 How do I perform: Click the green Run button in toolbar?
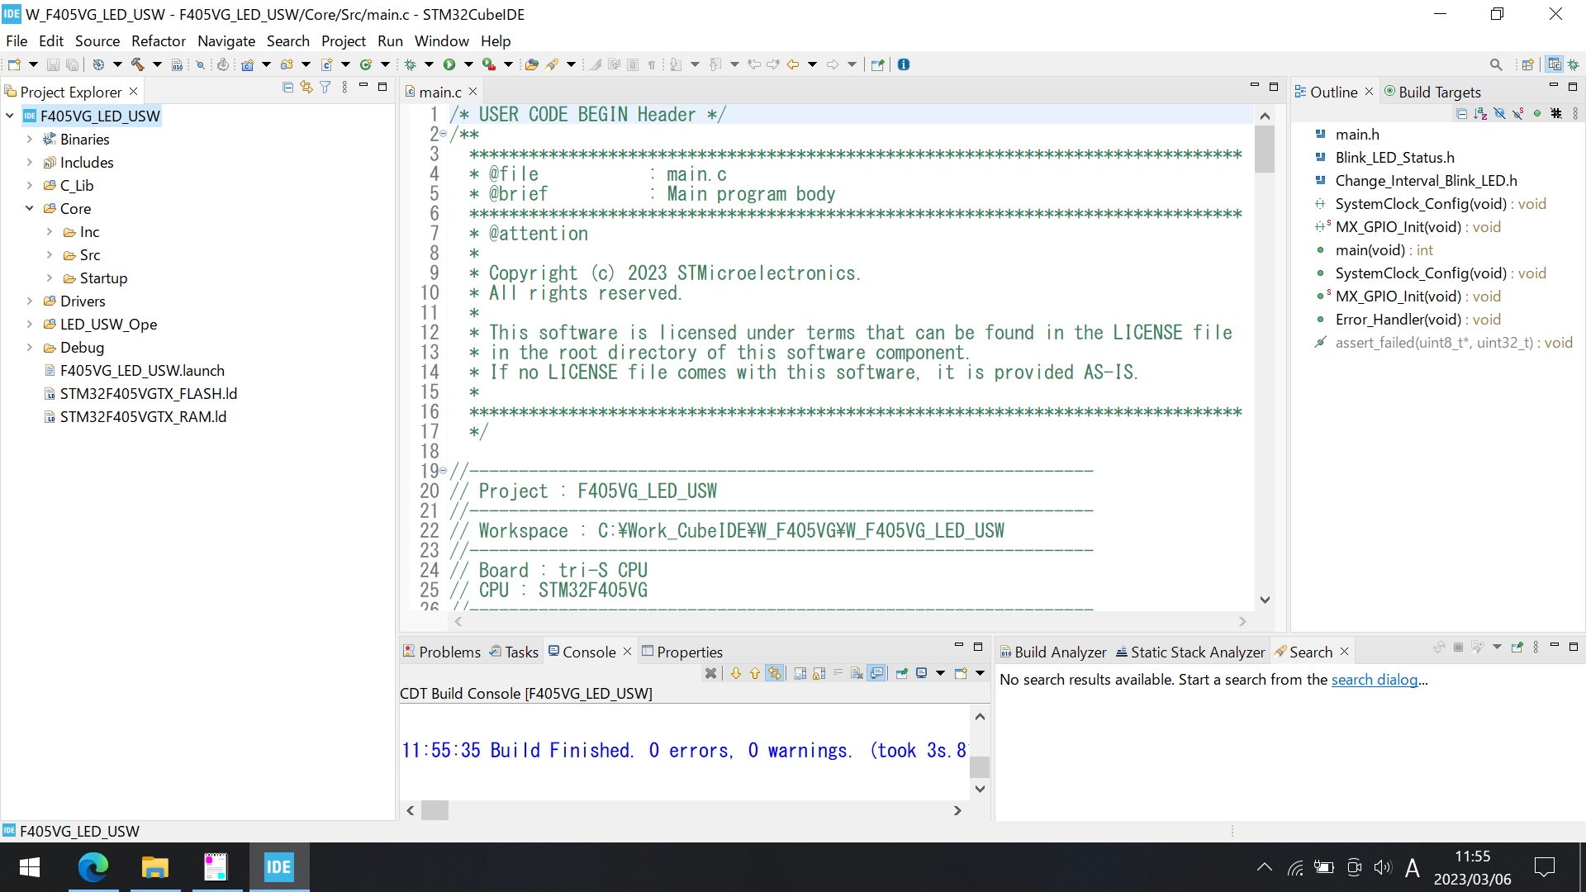point(449,64)
